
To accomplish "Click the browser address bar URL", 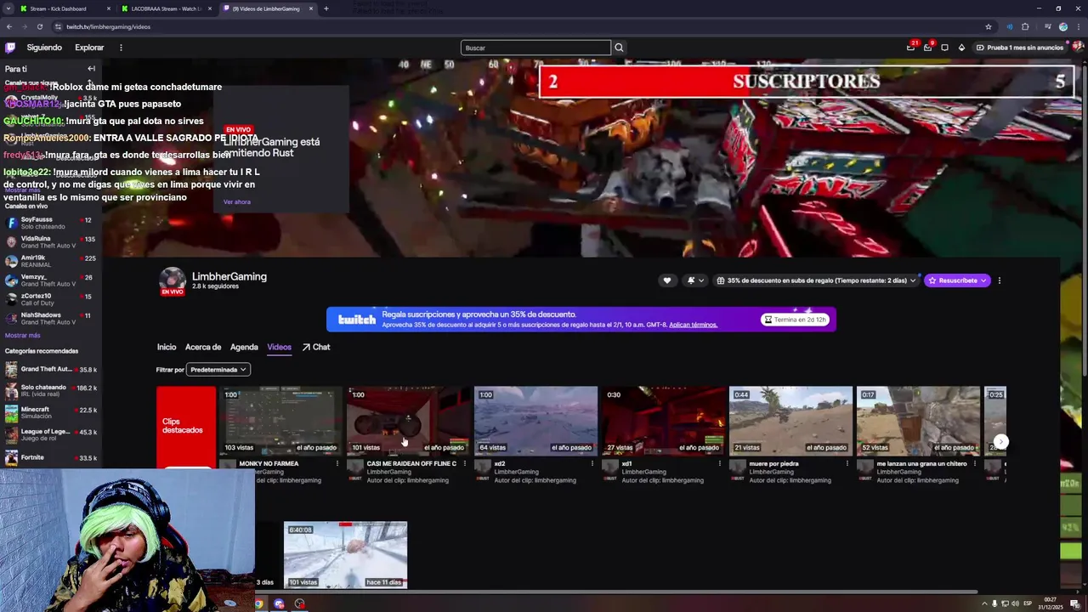I will click(x=108, y=26).
